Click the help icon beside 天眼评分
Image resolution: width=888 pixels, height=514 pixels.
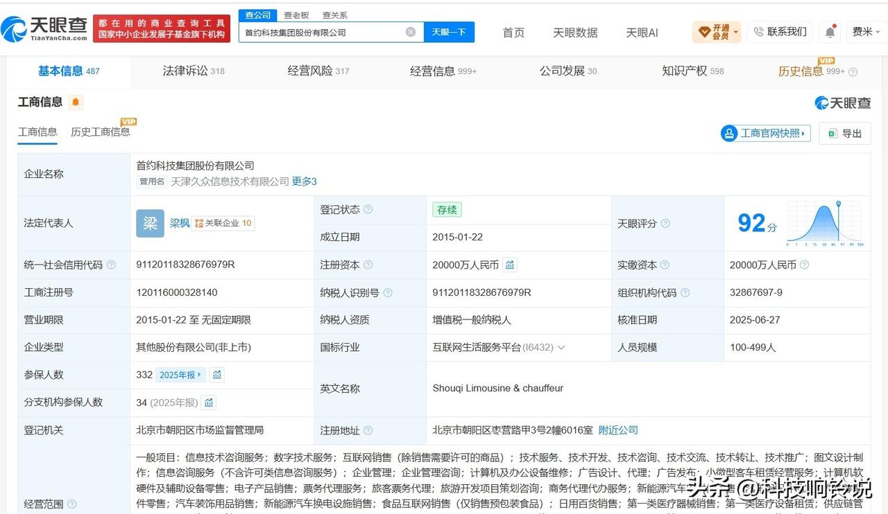click(665, 224)
